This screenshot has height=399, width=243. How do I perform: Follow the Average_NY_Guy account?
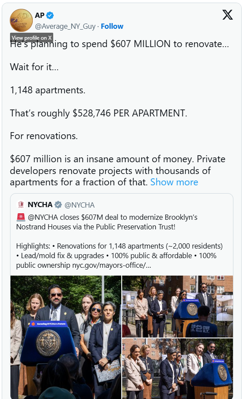click(112, 26)
